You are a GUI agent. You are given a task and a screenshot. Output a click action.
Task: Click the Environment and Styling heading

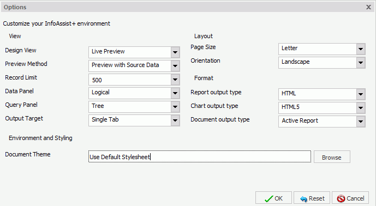40,138
